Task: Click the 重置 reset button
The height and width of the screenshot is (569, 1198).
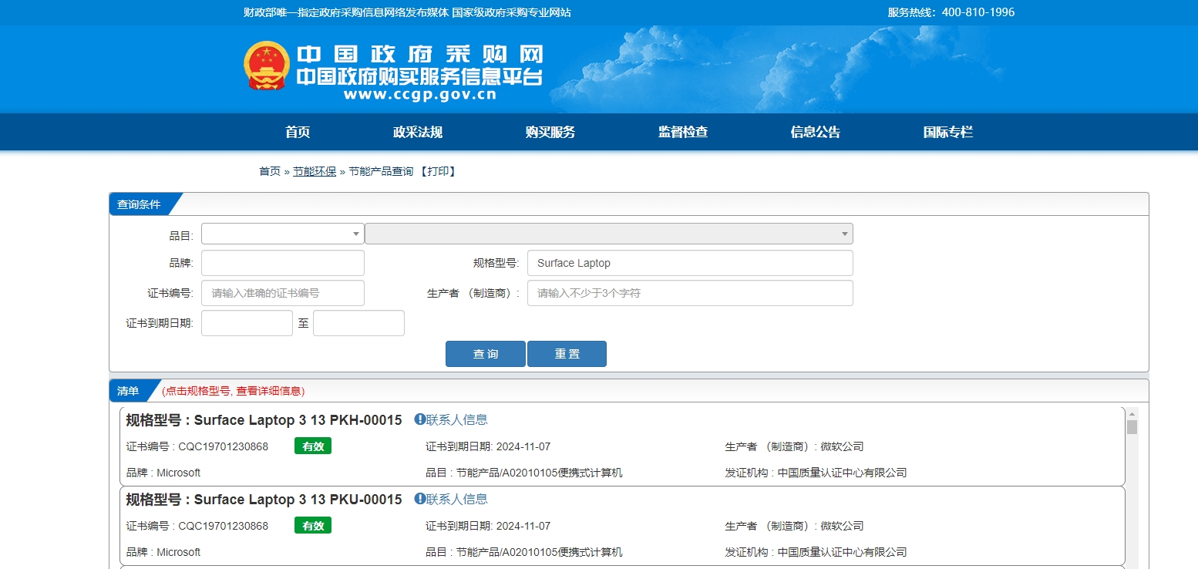Action: coord(567,354)
